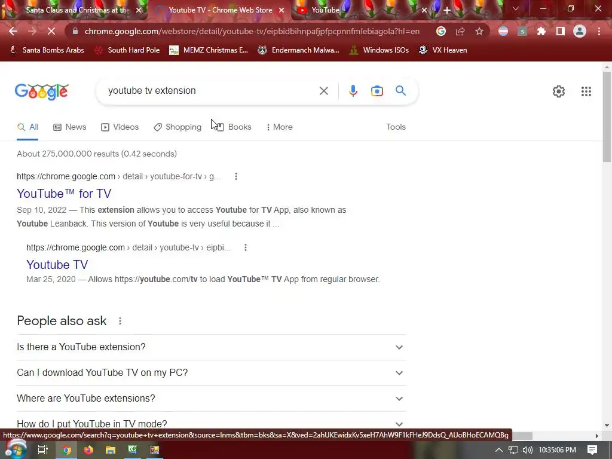Viewport: 612px width, 459px height.
Task: Open Endermanch Malwa... bookmark
Action: coord(299,50)
